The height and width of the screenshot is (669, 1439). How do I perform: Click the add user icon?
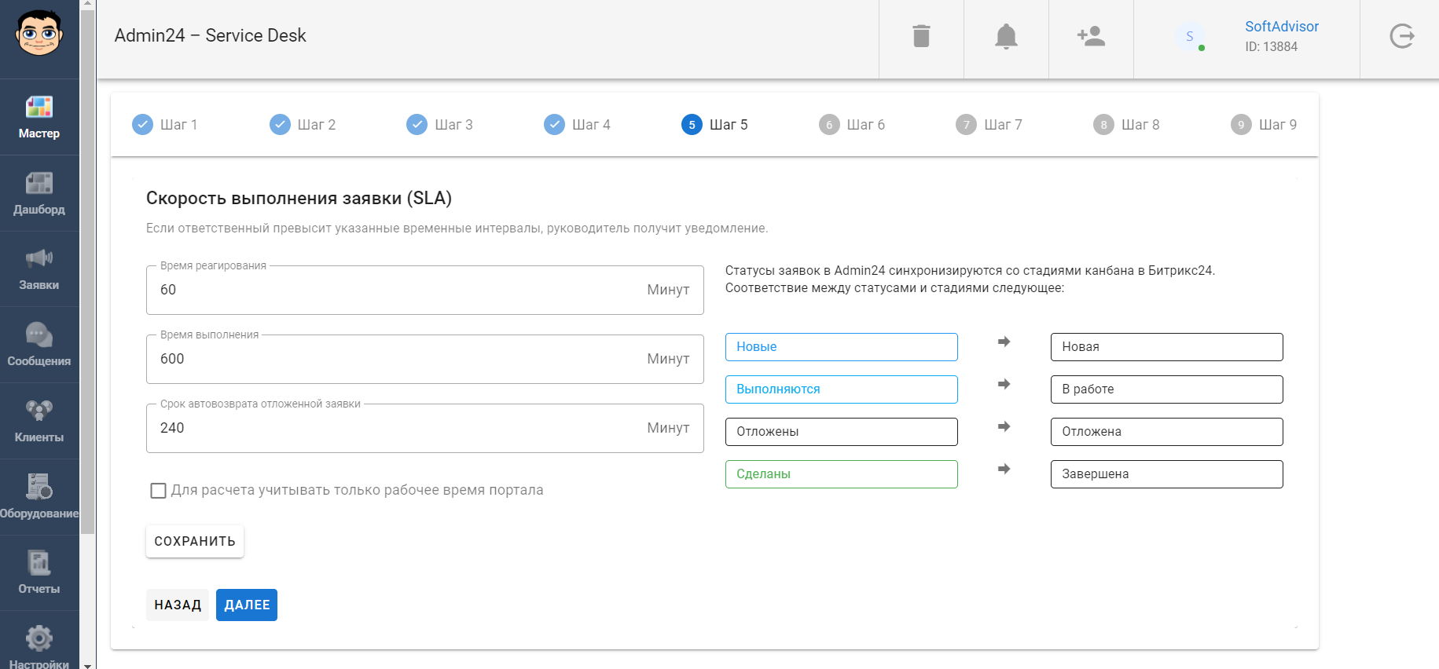click(x=1091, y=36)
